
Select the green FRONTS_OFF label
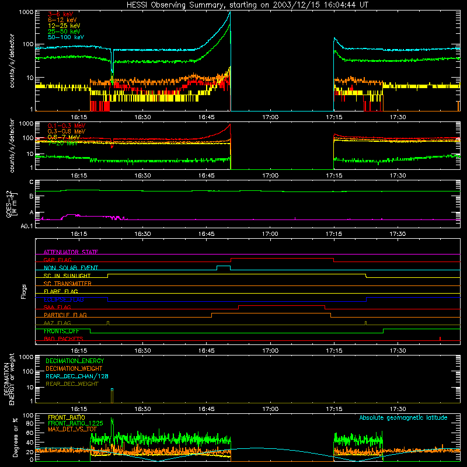click(x=61, y=331)
